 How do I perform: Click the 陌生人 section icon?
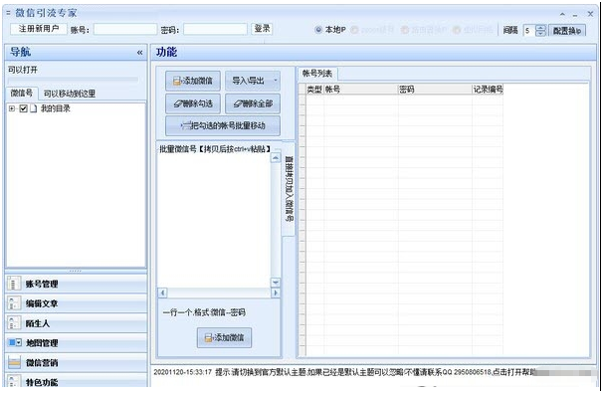[x=14, y=323]
